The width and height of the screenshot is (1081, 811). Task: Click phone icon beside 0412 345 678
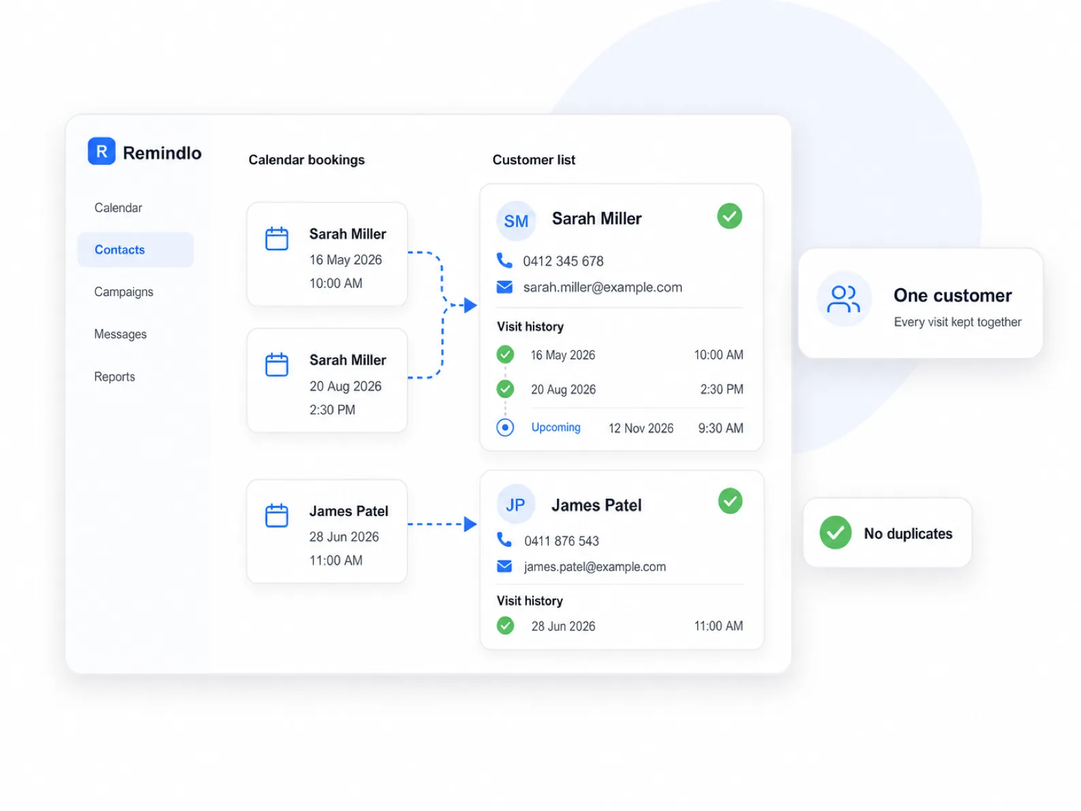(504, 260)
